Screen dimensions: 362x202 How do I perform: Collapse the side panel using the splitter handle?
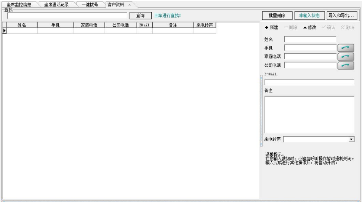261,110
